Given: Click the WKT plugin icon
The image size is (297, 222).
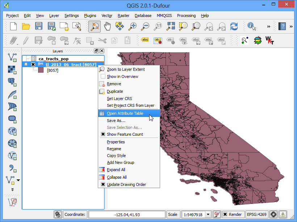Looking at the screenshot, I should 269,40.
